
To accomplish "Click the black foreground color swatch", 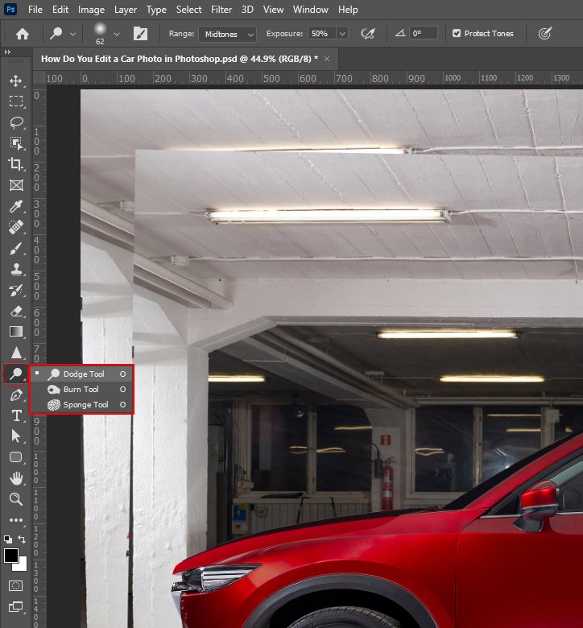I will click(x=10, y=555).
